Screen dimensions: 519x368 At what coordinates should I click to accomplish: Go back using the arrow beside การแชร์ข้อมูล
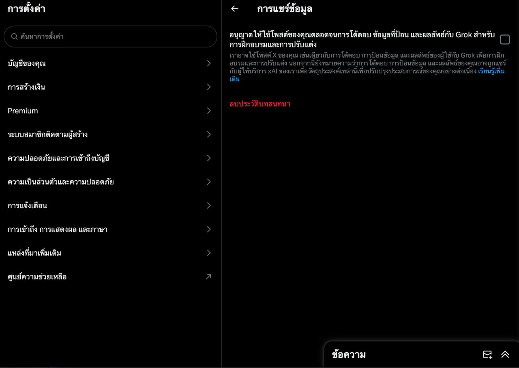tap(235, 9)
